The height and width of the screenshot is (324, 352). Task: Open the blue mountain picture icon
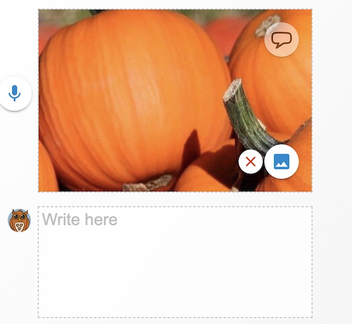[282, 161]
